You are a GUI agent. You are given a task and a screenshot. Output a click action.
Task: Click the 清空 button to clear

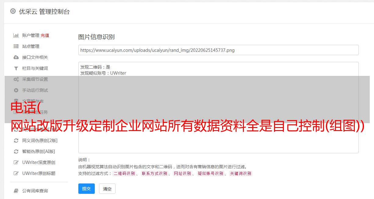coord(107,189)
